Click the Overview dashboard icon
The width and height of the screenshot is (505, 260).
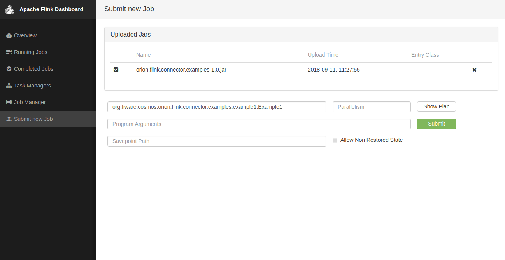click(x=9, y=35)
